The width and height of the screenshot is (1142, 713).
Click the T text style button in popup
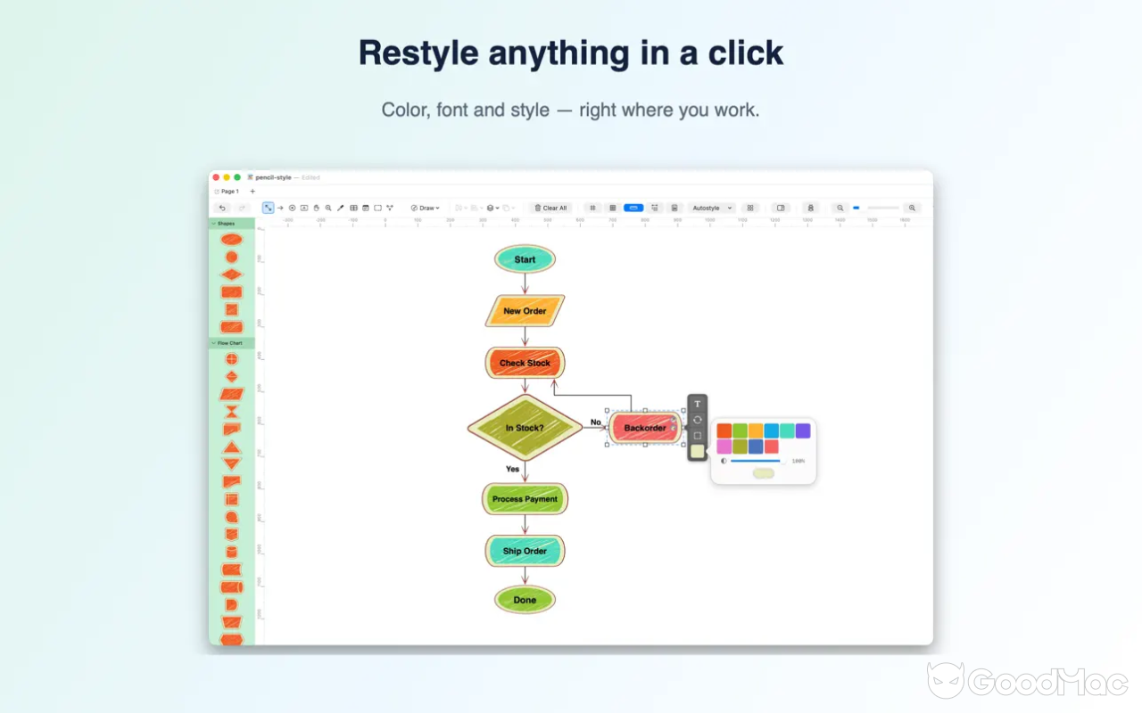698,404
